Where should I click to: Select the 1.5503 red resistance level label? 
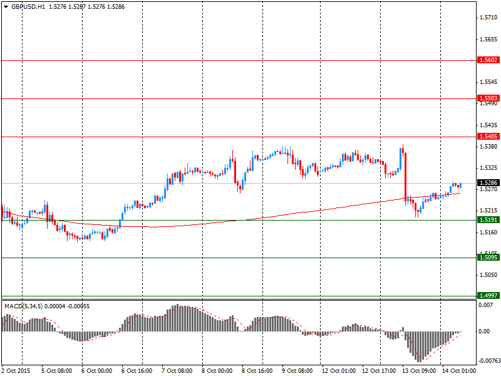(x=488, y=98)
